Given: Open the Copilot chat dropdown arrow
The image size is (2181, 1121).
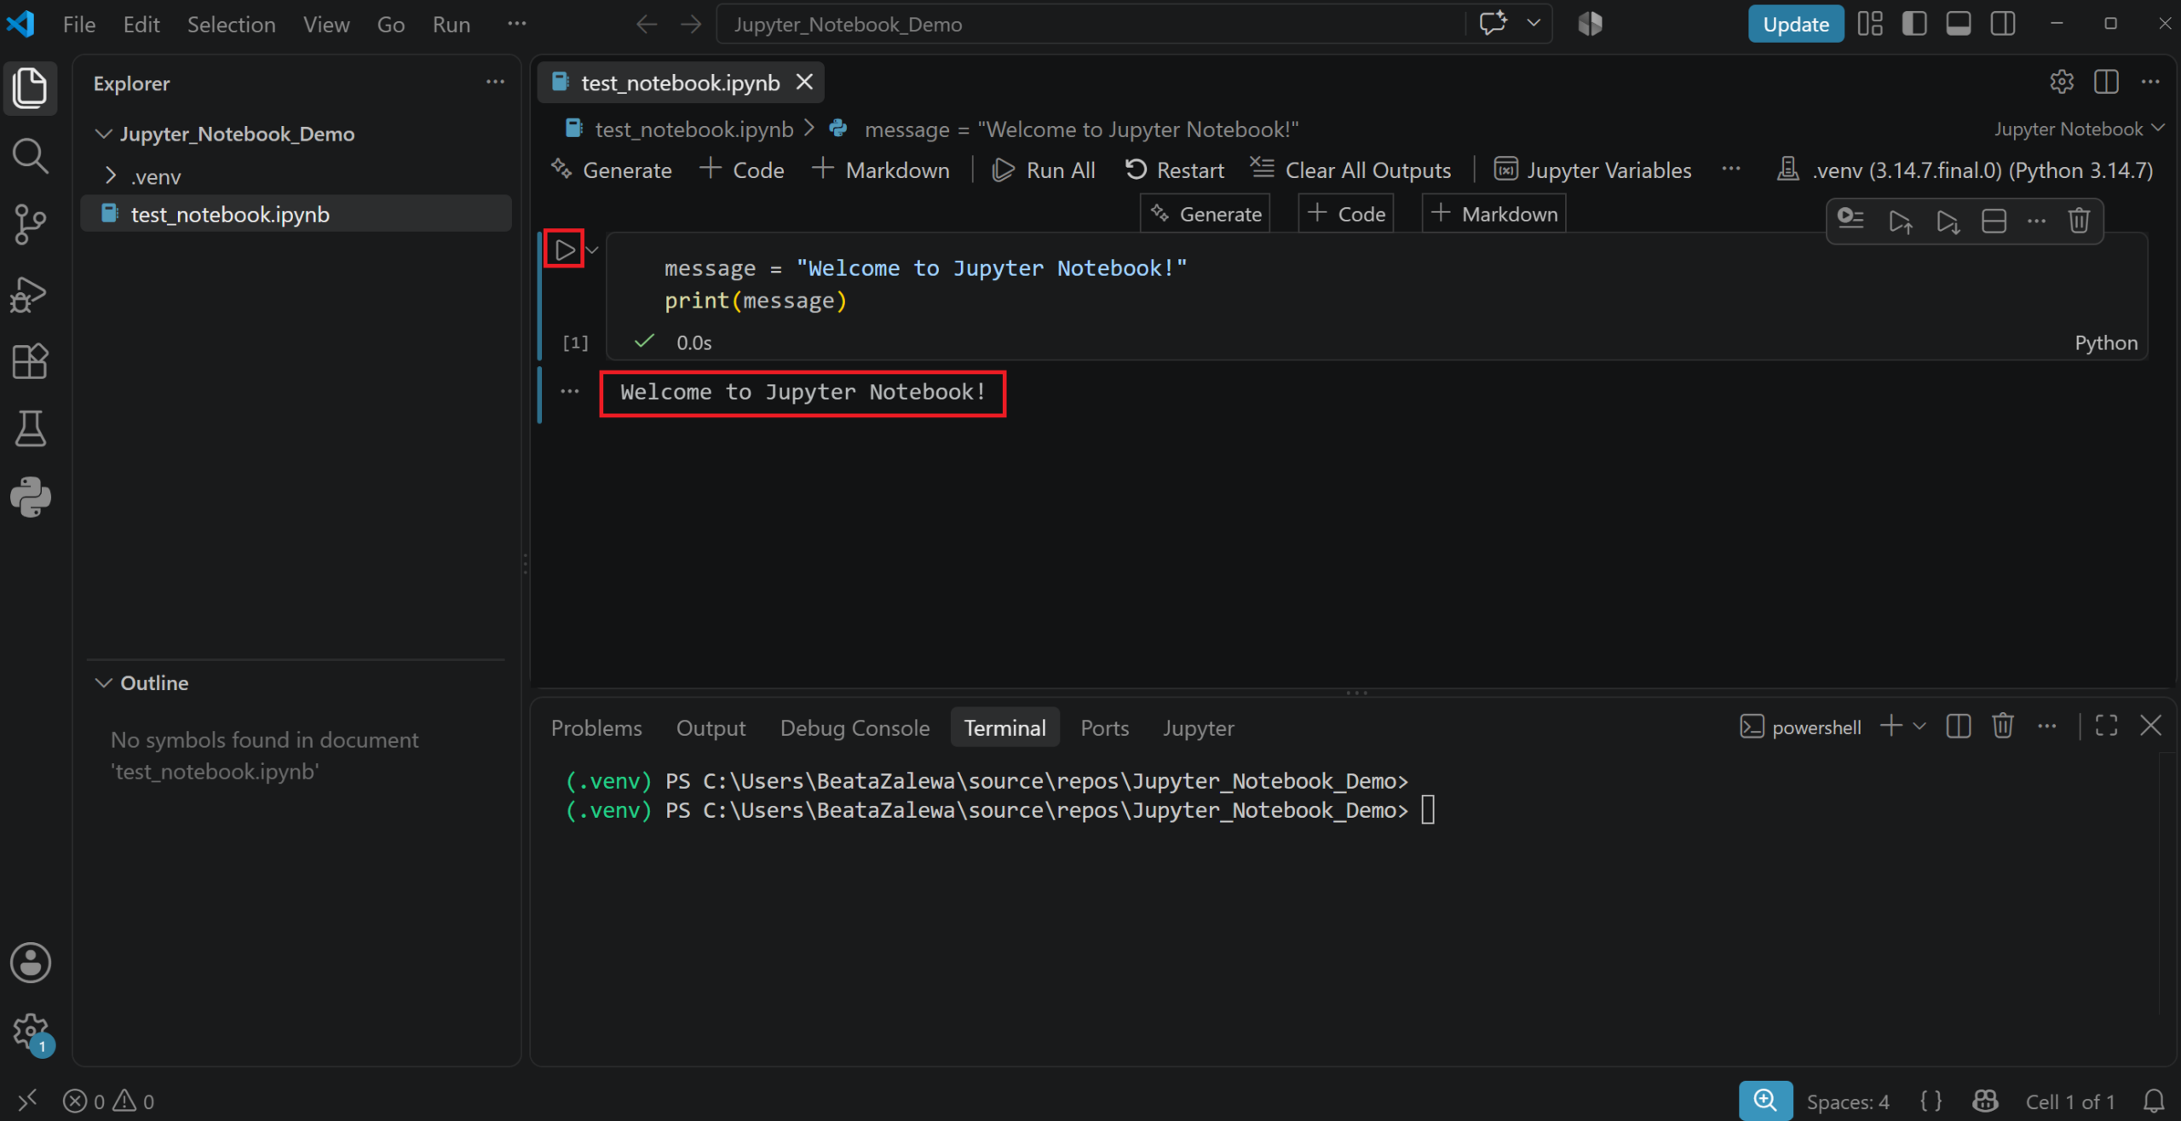Looking at the screenshot, I should 1534,24.
